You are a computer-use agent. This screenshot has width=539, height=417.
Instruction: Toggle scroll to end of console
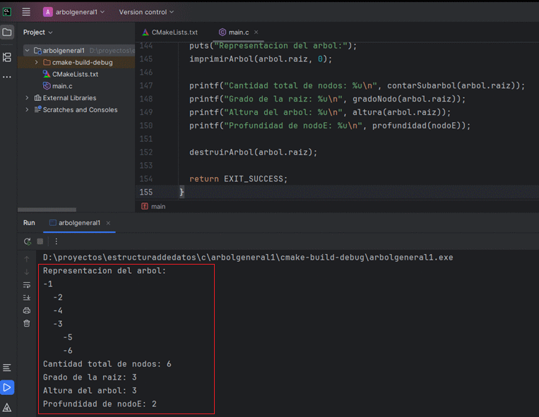coord(27,297)
